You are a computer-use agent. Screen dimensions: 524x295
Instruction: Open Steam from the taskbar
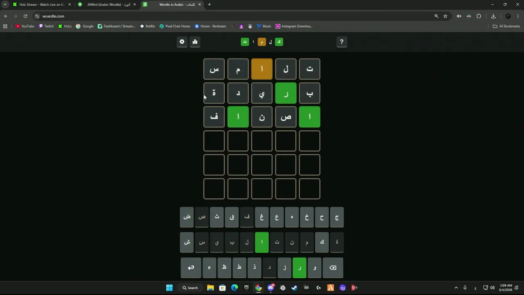(294, 288)
